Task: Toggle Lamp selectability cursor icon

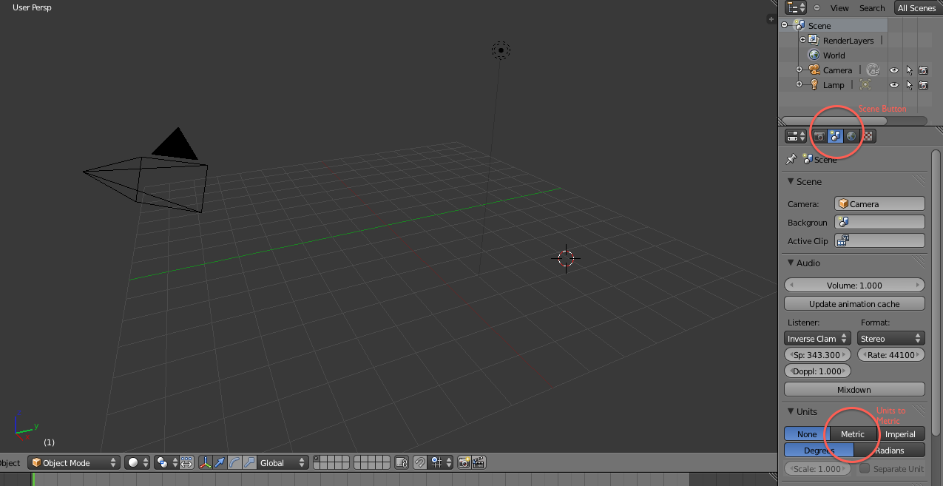Action: click(x=909, y=85)
